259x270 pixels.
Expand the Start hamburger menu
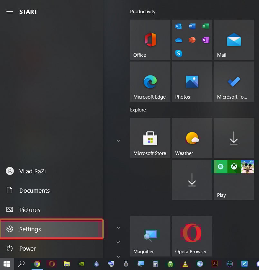(x=10, y=12)
